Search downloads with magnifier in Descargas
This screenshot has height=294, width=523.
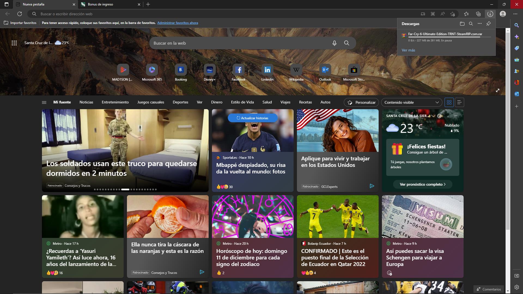(x=471, y=24)
